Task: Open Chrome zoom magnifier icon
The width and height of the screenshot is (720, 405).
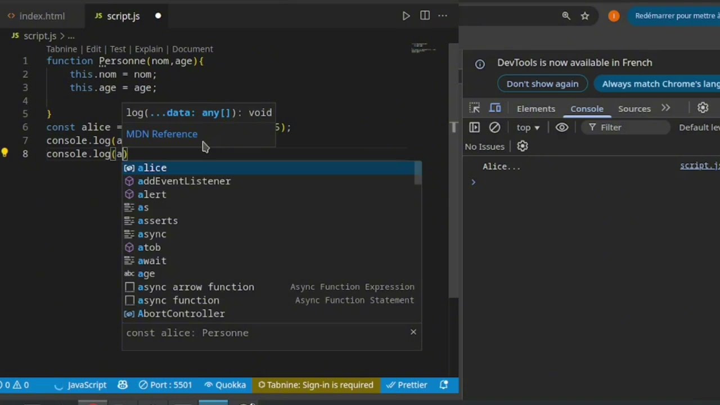Action: 566,16
